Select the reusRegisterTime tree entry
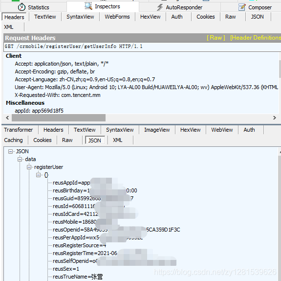The image size is (281, 281). (85, 254)
